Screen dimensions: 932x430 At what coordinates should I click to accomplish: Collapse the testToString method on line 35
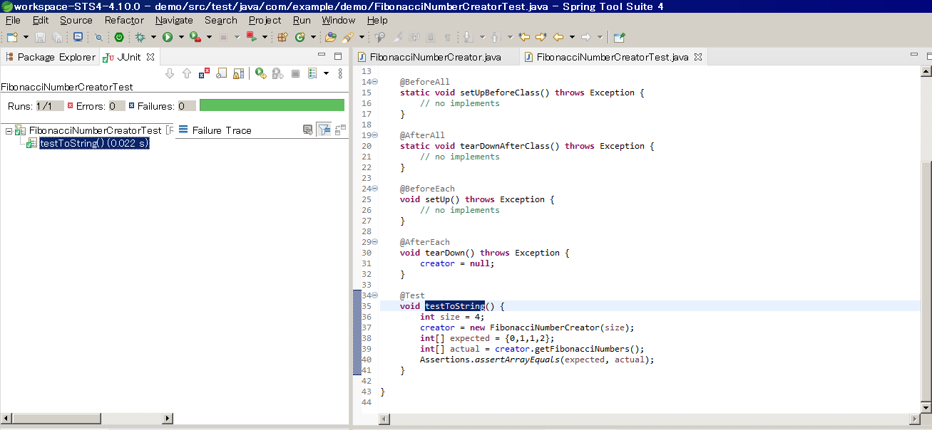point(376,295)
